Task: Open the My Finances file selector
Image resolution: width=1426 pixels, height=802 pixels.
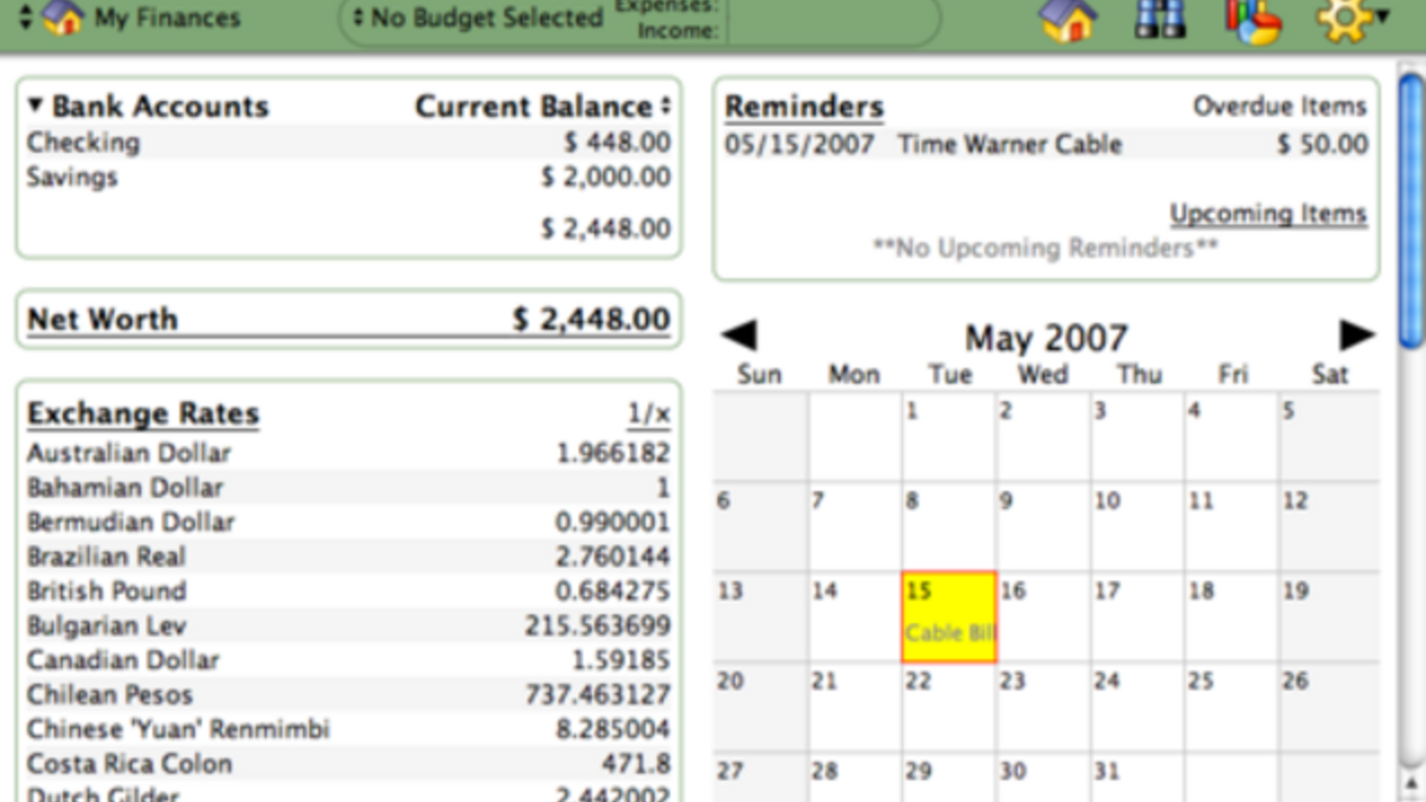Action: pyautogui.click(x=134, y=18)
